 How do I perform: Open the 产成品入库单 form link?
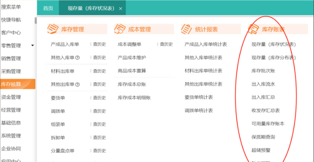click(x=65, y=44)
